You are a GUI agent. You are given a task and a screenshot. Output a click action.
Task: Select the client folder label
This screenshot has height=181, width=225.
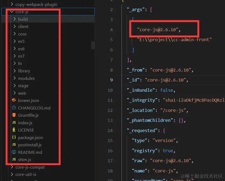(x=23, y=27)
